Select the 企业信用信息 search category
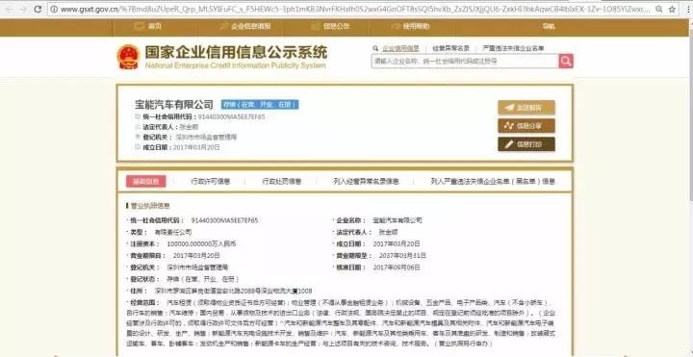 (400, 48)
